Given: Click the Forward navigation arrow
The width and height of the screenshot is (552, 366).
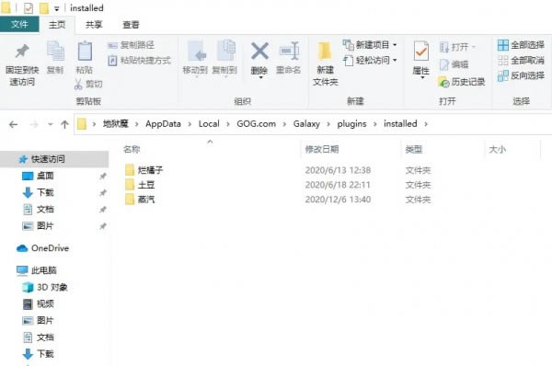Looking at the screenshot, I should point(34,124).
